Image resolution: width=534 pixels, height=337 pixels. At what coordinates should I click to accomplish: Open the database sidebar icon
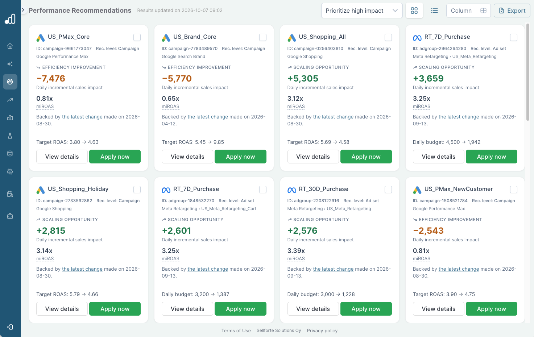tap(10, 154)
